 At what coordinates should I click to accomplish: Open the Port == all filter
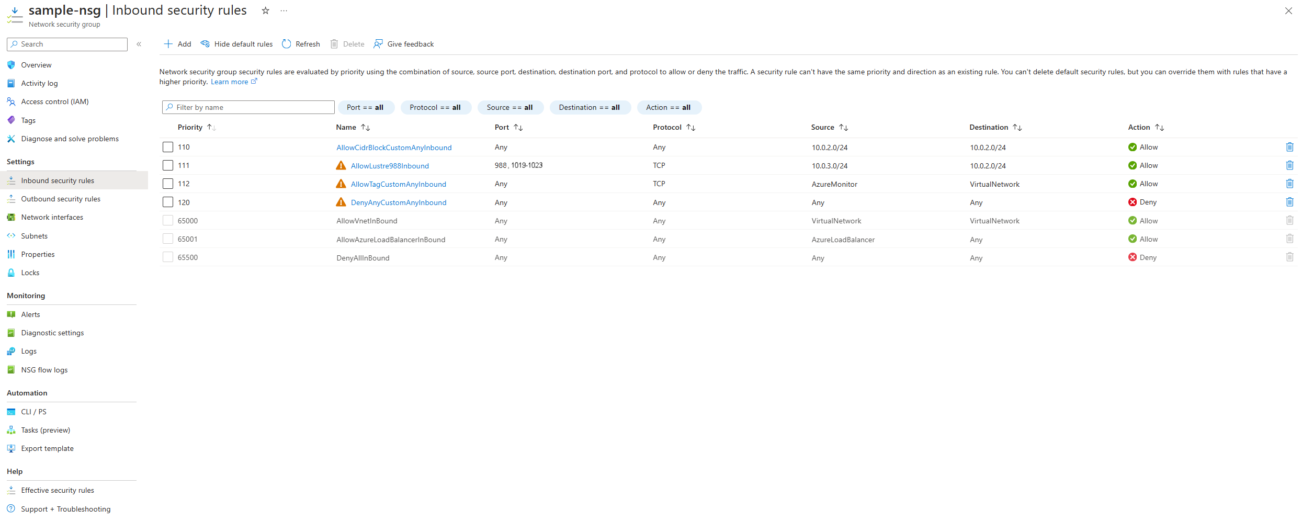[366, 107]
